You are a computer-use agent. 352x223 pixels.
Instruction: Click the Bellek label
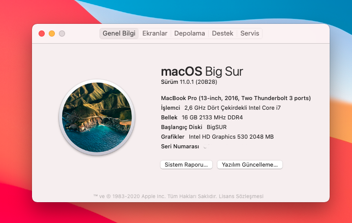coord(169,117)
